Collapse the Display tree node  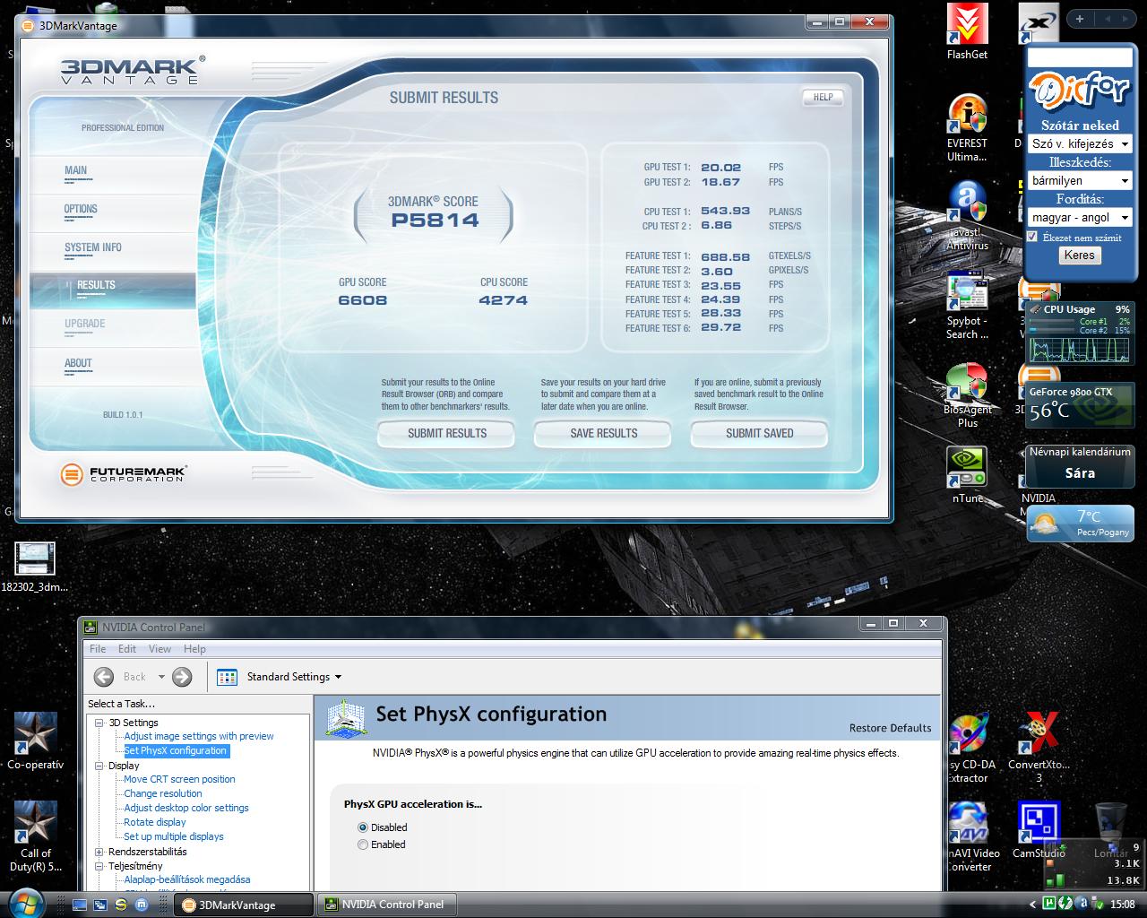[99, 766]
